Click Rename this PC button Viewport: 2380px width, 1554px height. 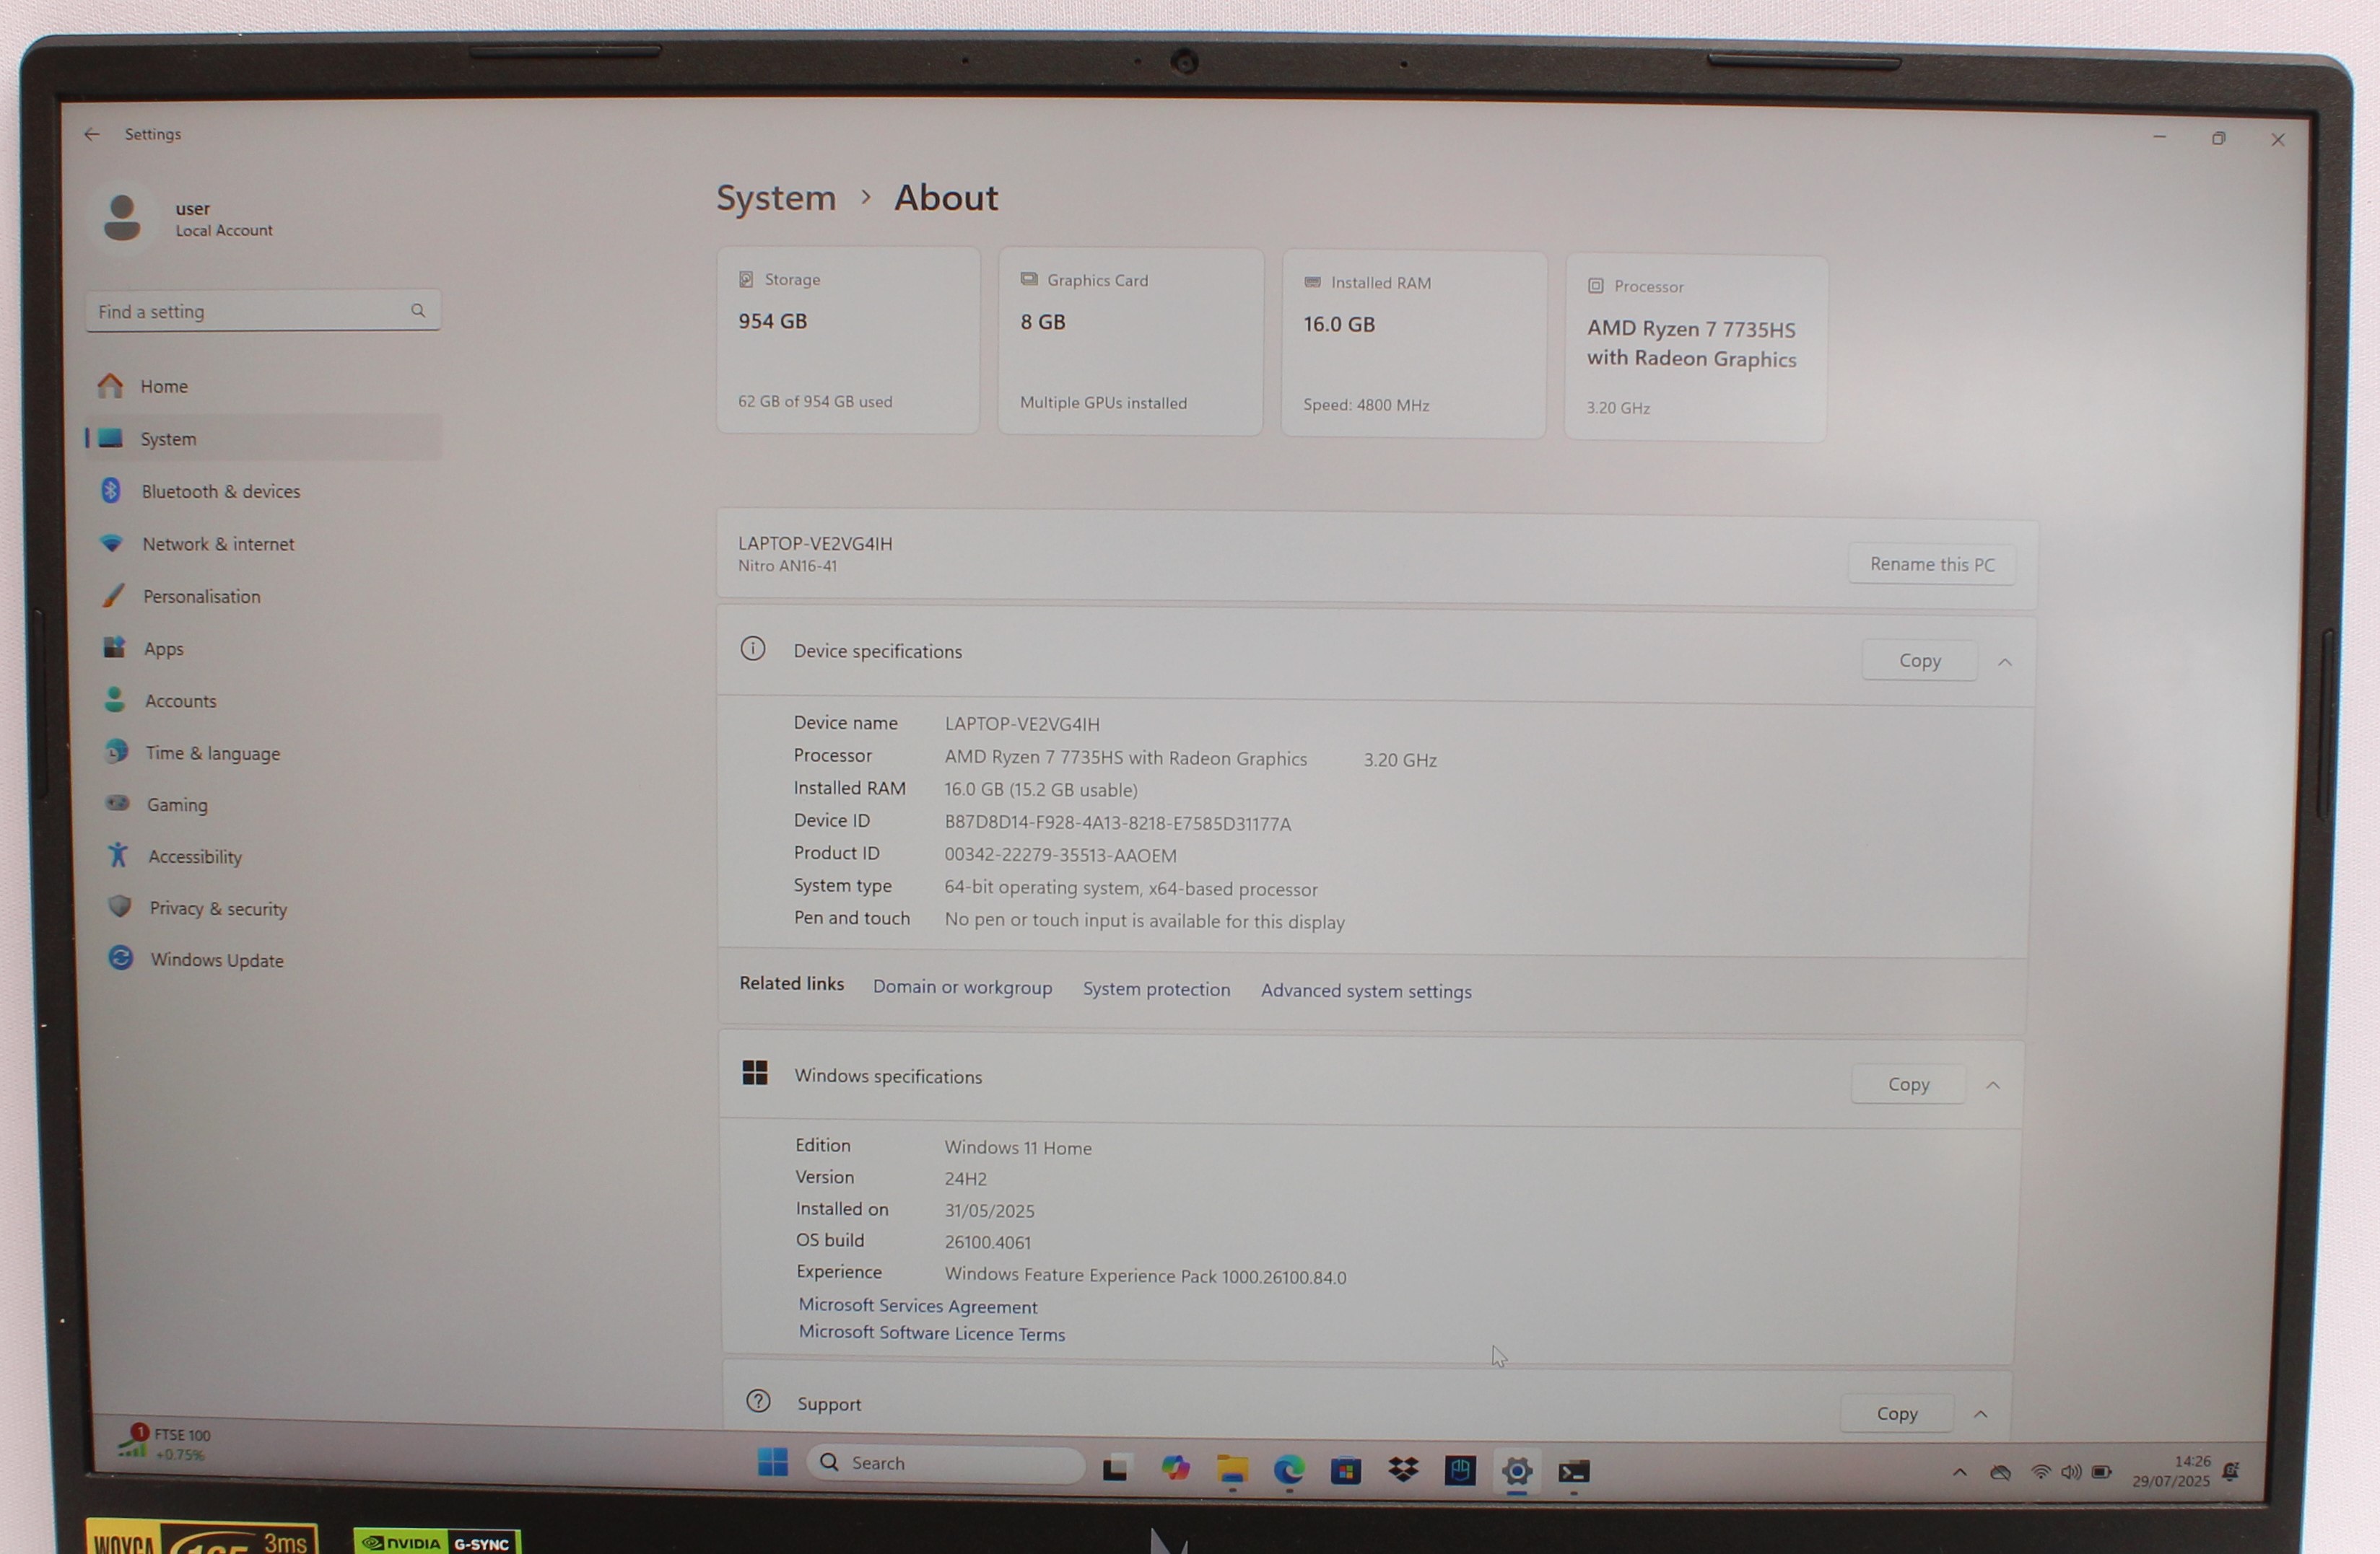point(1932,565)
